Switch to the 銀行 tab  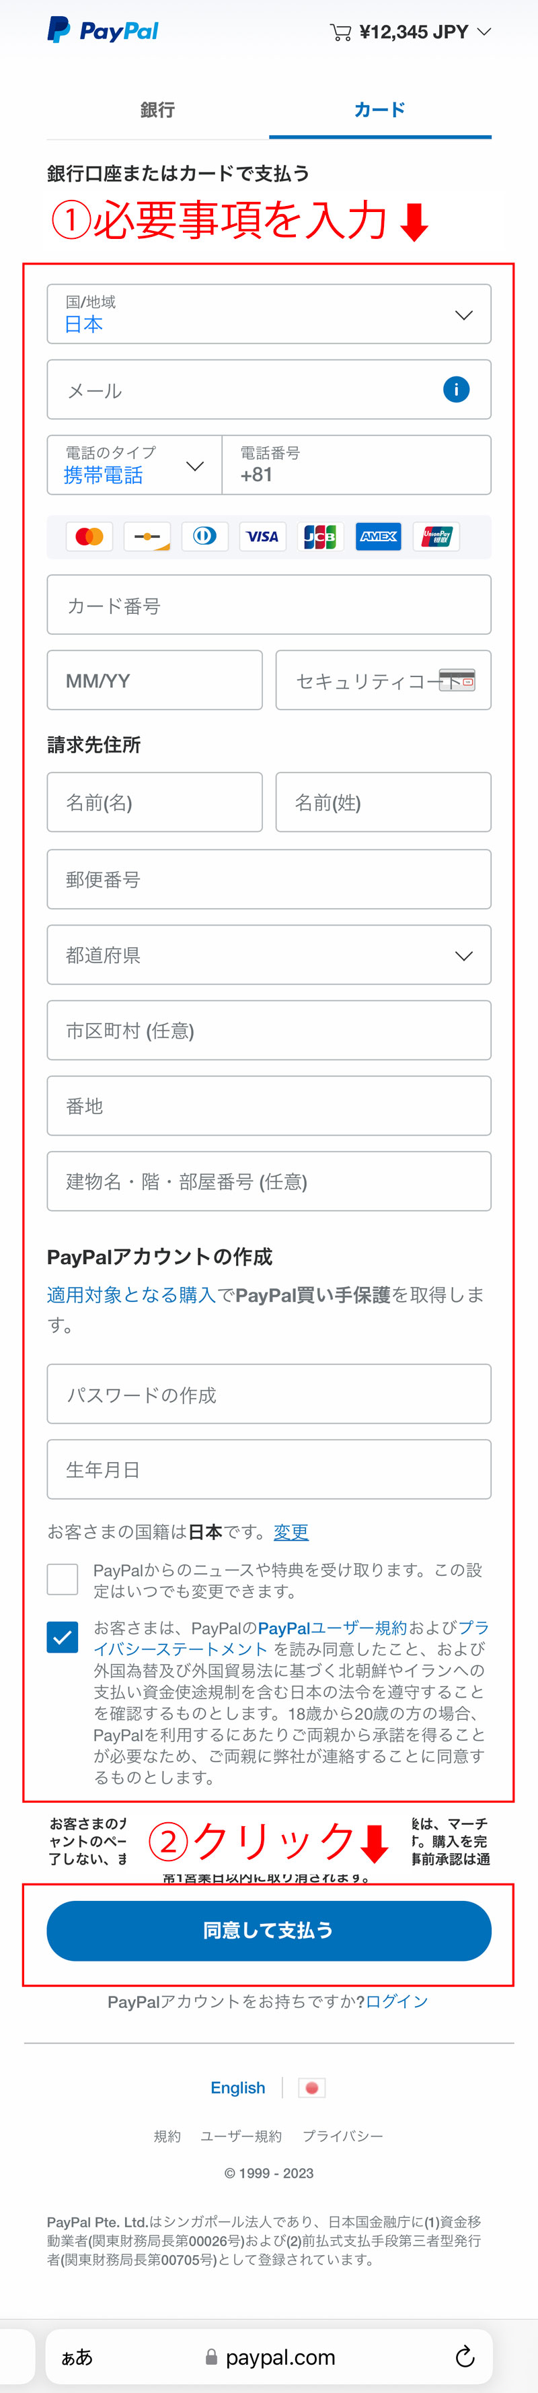[157, 110]
